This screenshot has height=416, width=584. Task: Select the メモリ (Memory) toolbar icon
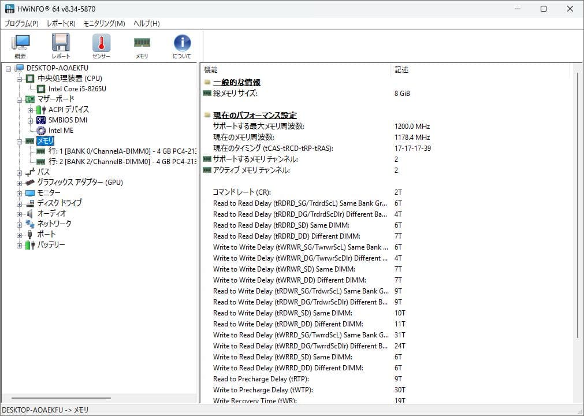[141, 45]
